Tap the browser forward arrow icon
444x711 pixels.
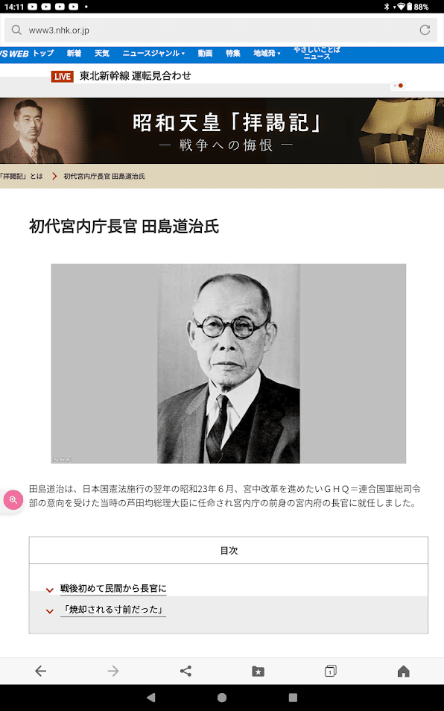(113, 671)
